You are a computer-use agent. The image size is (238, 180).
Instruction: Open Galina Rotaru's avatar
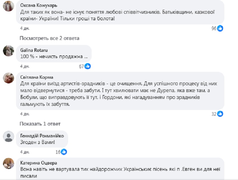pos(8,51)
